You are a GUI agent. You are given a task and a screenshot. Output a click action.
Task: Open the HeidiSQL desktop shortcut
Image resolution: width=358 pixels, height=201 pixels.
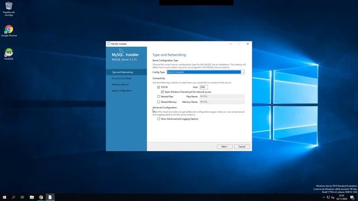tap(9, 54)
